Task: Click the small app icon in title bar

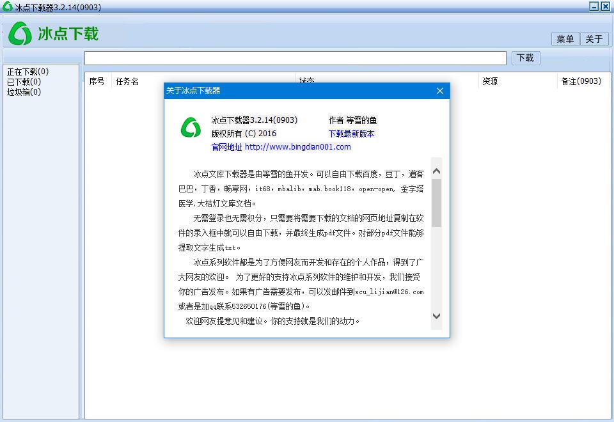Action: (x=7, y=6)
